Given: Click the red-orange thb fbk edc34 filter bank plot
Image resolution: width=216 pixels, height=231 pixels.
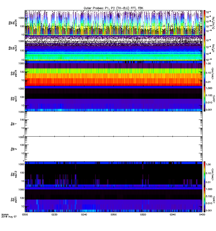Looking at the screenshot, I should tap(113, 73).
